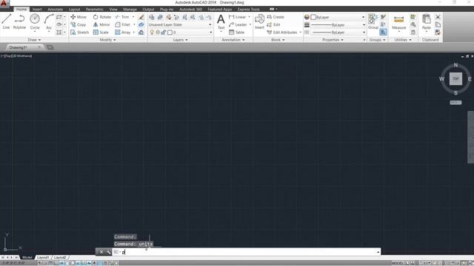Open the Manage ribbon tab
The height and width of the screenshot is (266, 474).
click(x=130, y=10)
